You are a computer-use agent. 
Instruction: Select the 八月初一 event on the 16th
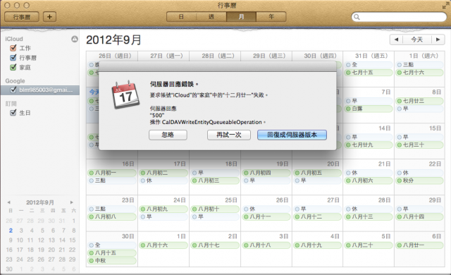112,173
